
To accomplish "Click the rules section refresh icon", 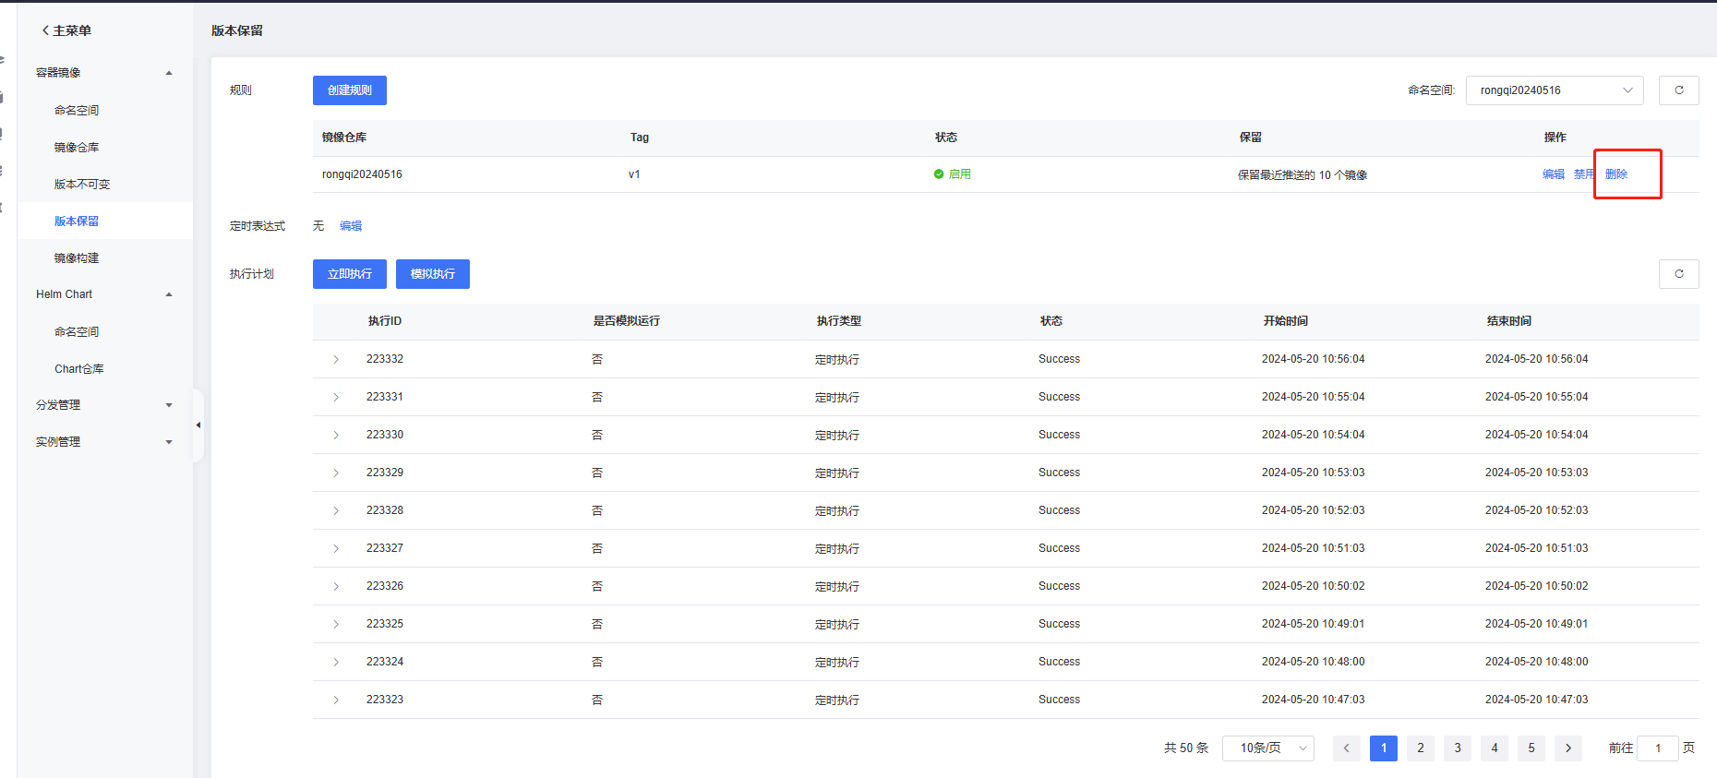I will (x=1678, y=90).
